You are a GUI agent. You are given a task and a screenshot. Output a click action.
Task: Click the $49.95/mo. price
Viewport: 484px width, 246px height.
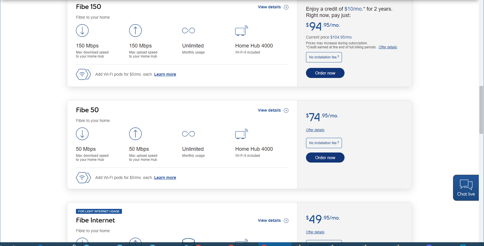(323, 219)
